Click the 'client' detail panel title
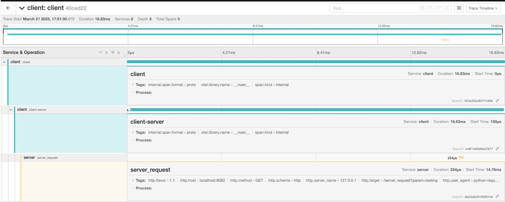 coord(138,74)
